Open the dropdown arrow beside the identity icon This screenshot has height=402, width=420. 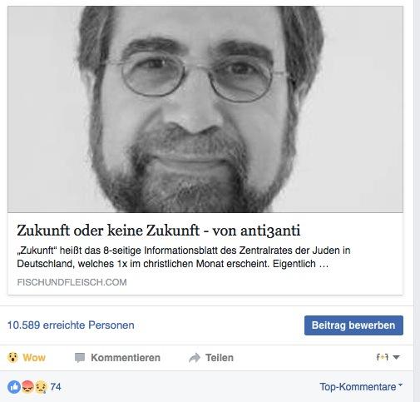coord(396,357)
